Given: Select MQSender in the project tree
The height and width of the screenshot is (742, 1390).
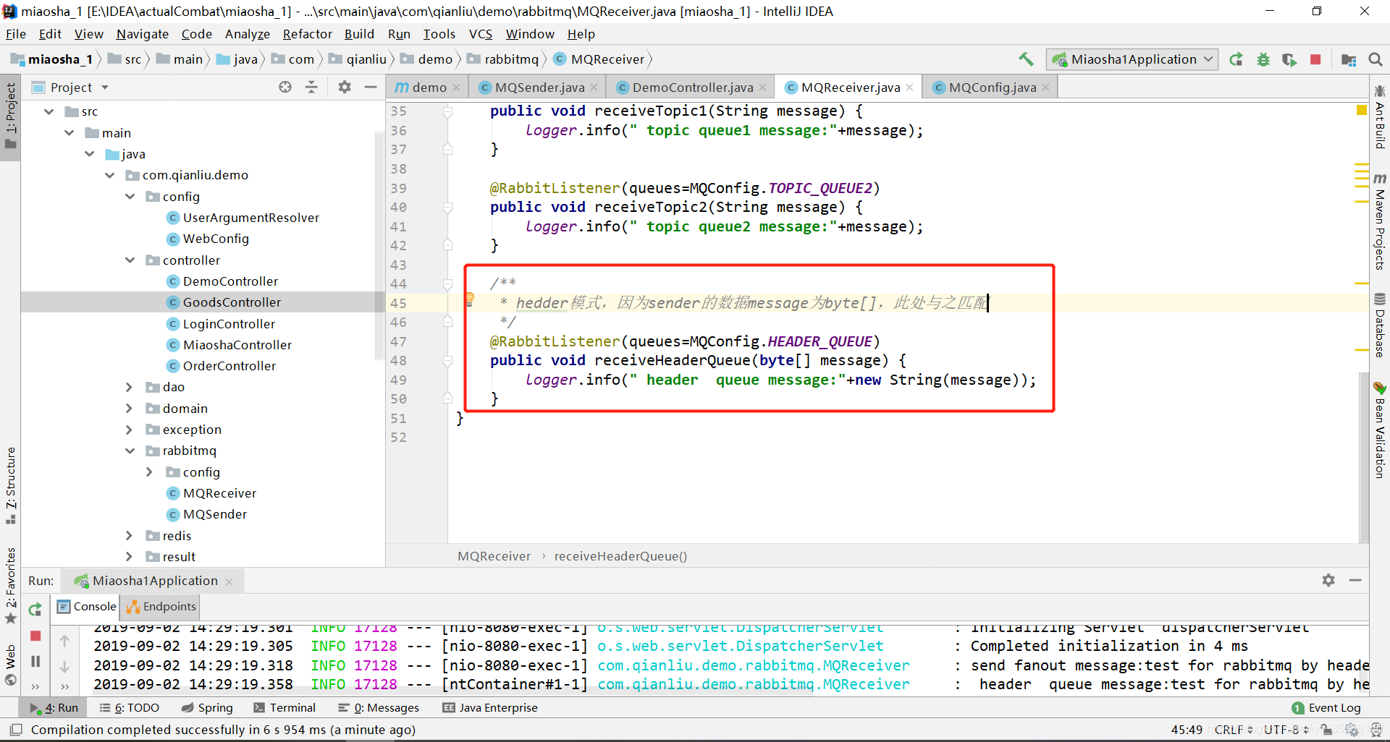Looking at the screenshot, I should [214, 514].
